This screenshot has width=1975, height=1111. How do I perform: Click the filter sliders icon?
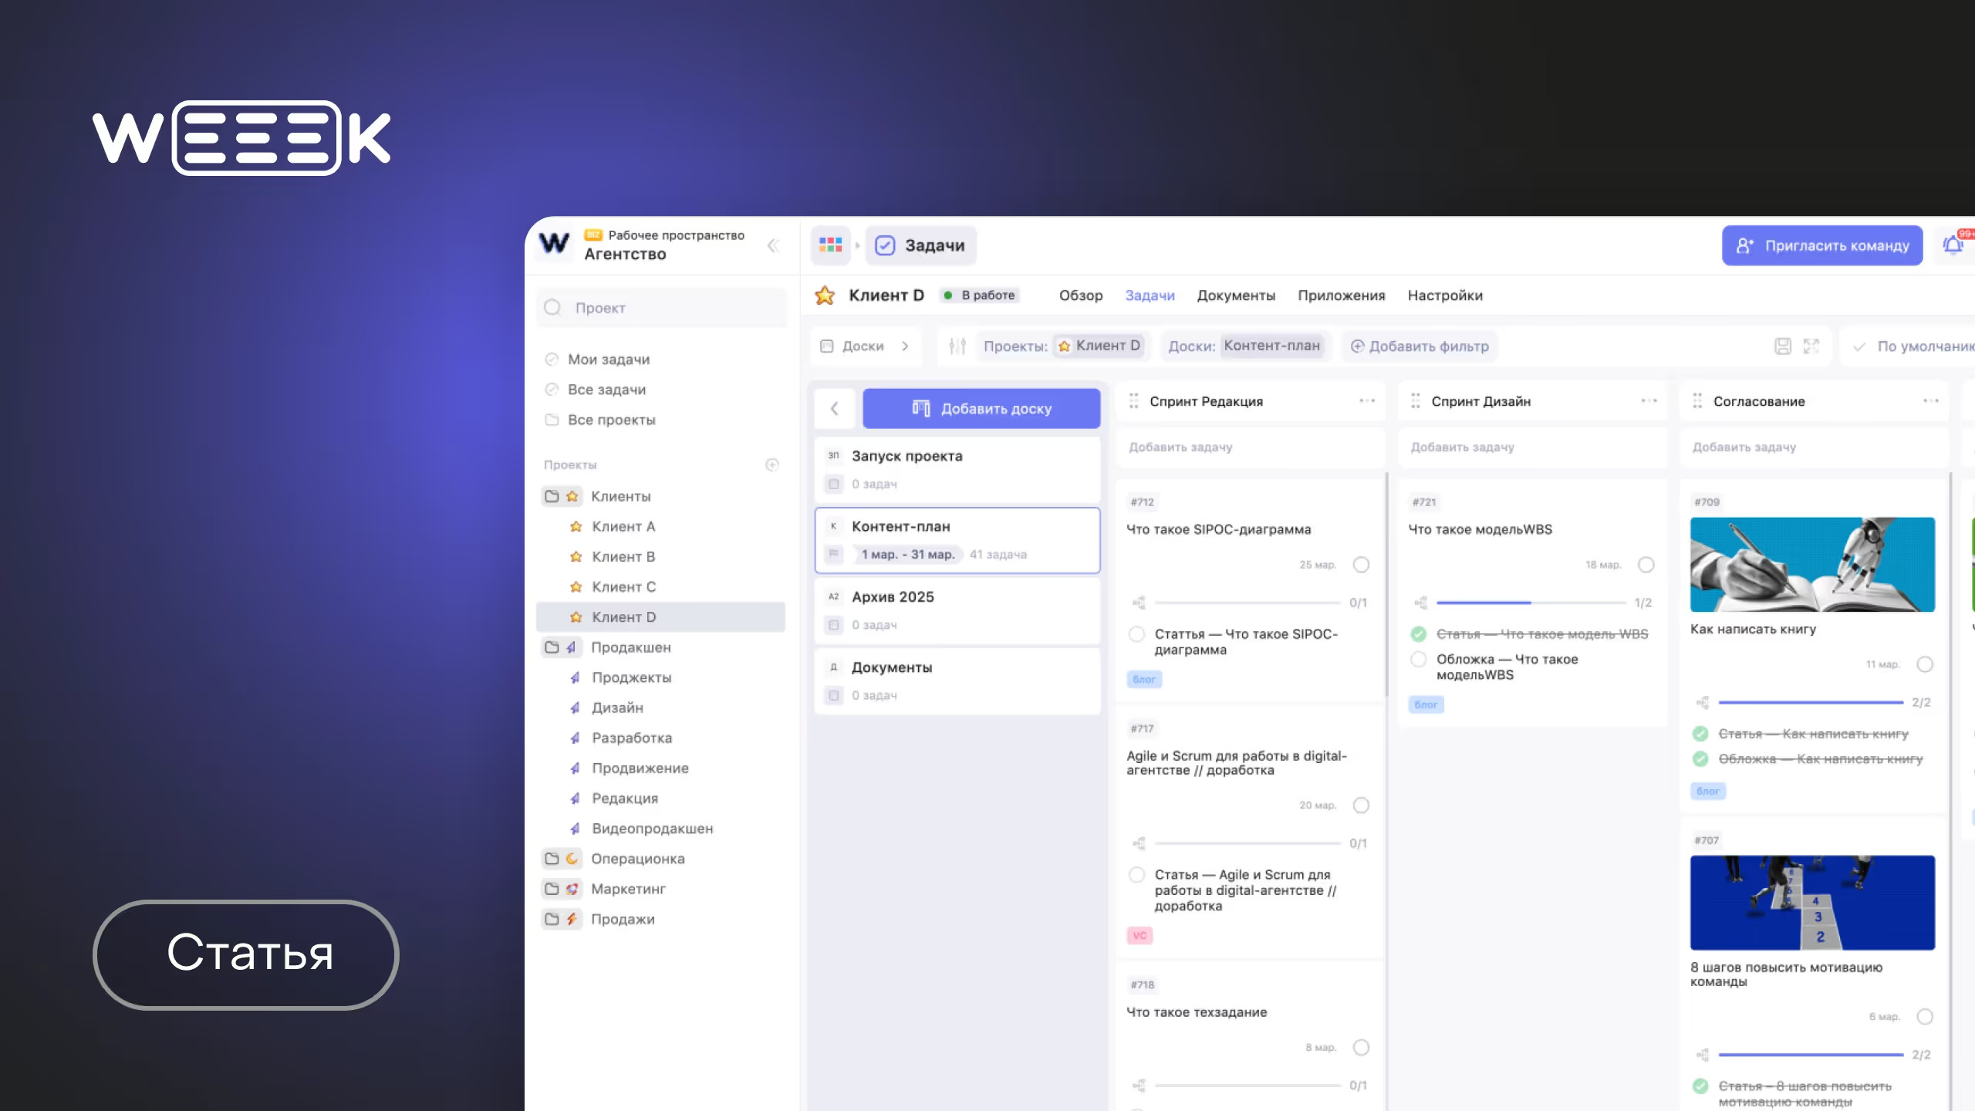(x=957, y=346)
